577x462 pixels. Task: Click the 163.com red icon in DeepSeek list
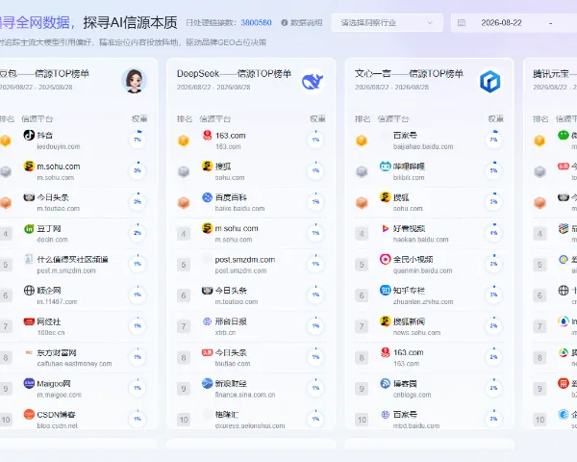coord(207,135)
